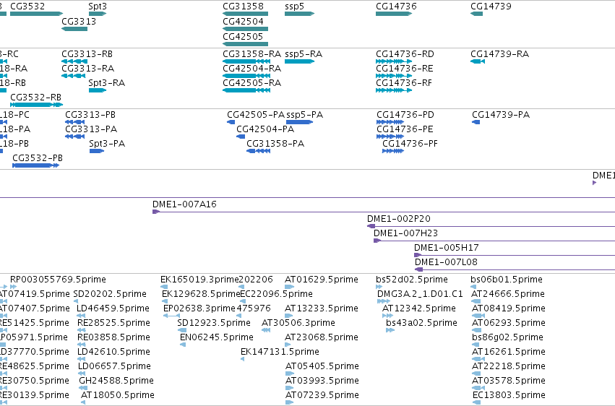The height and width of the screenshot is (406, 615).
Task: Click protein CG14736-PE
Action: pos(390,137)
